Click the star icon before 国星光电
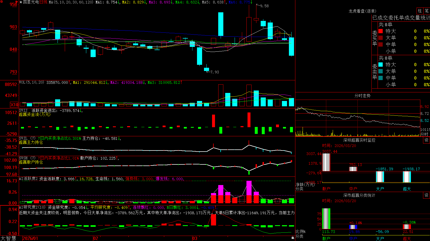Screen dimensions: 430x241 point(21,2)
